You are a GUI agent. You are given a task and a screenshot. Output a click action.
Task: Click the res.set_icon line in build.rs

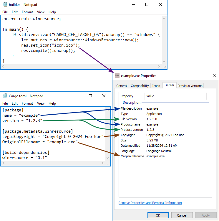51,45
